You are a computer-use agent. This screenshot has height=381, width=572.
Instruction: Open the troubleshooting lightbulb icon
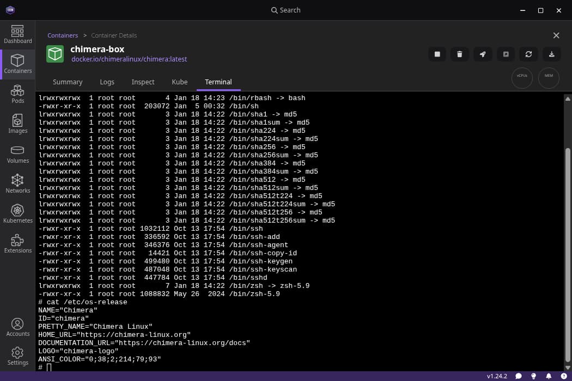pos(534,376)
